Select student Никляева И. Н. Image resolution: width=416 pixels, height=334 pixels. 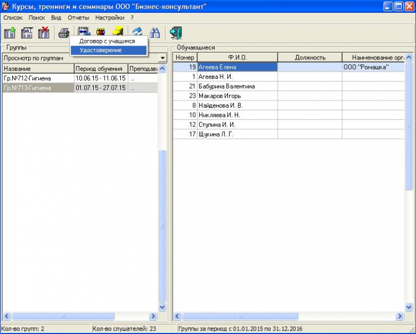(x=237, y=115)
